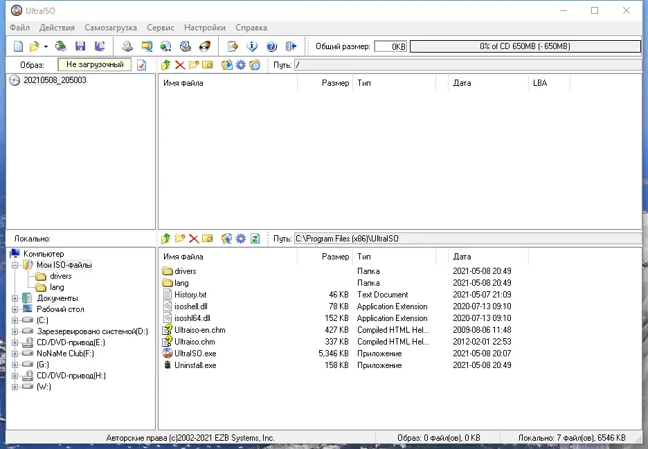Create new folder in local pane

(x=180, y=239)
